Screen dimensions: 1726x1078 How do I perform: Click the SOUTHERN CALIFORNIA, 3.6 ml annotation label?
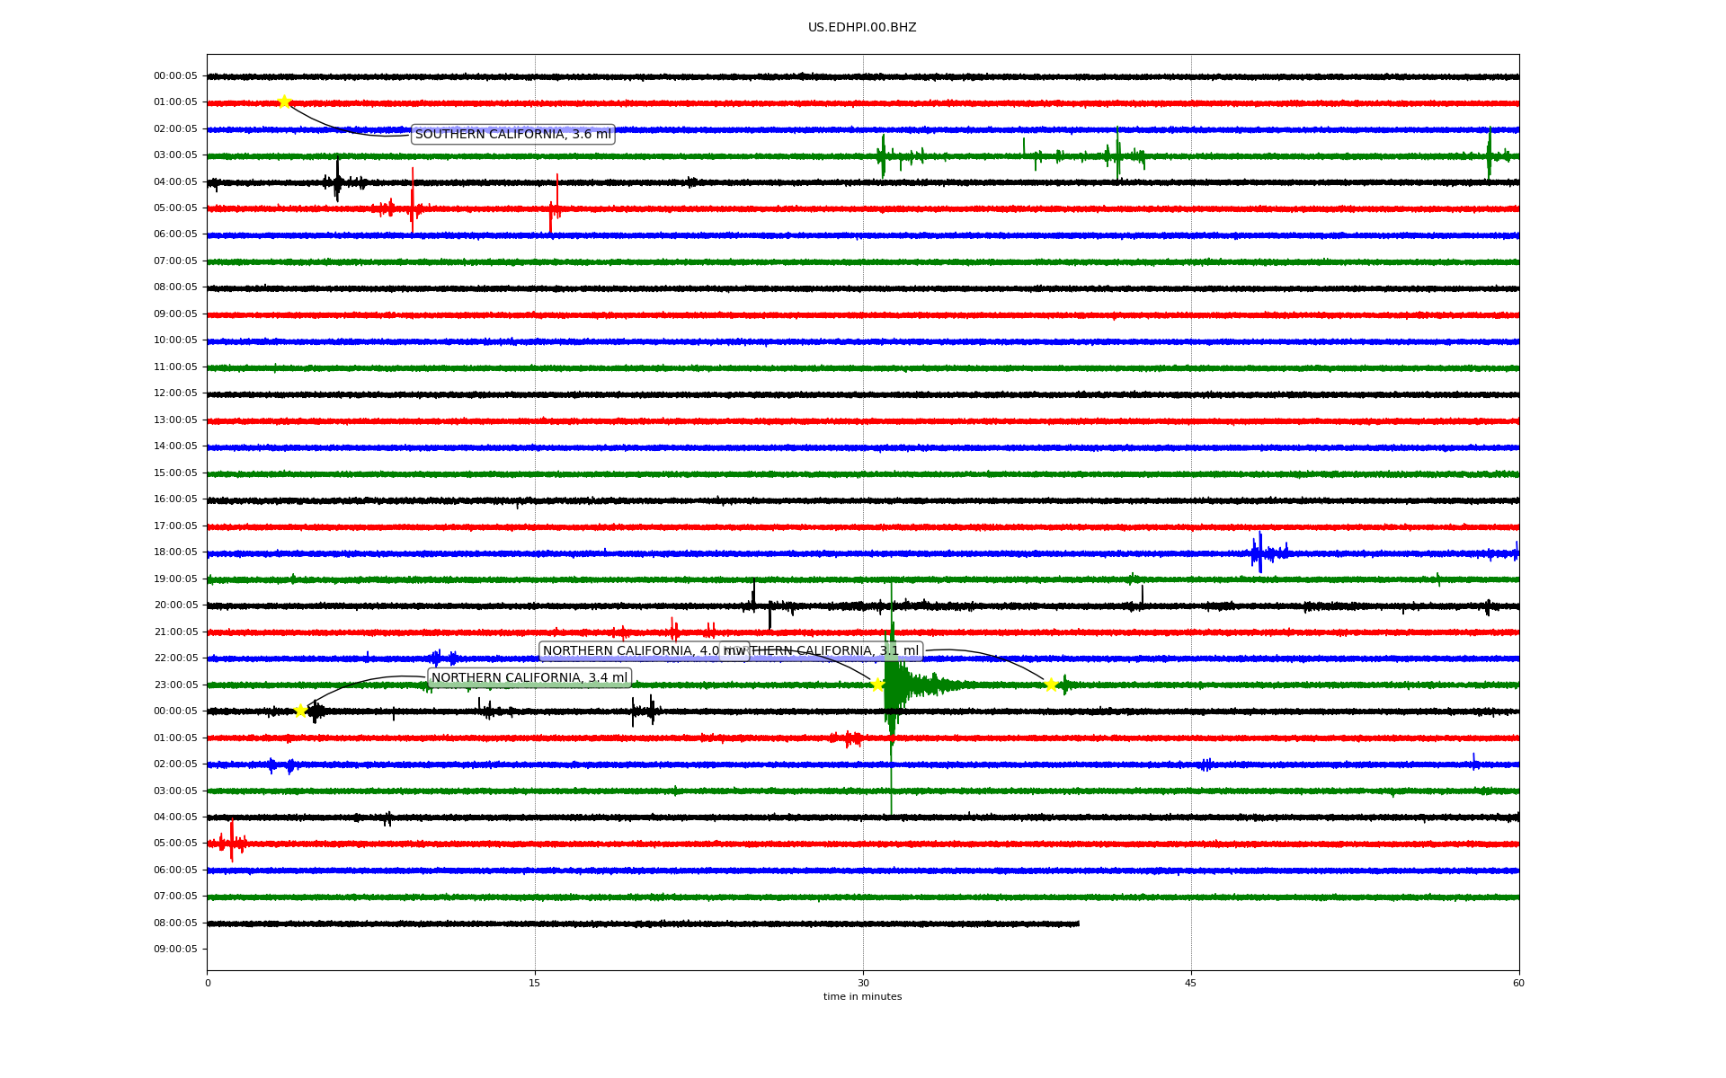click(x=512, y=134)
